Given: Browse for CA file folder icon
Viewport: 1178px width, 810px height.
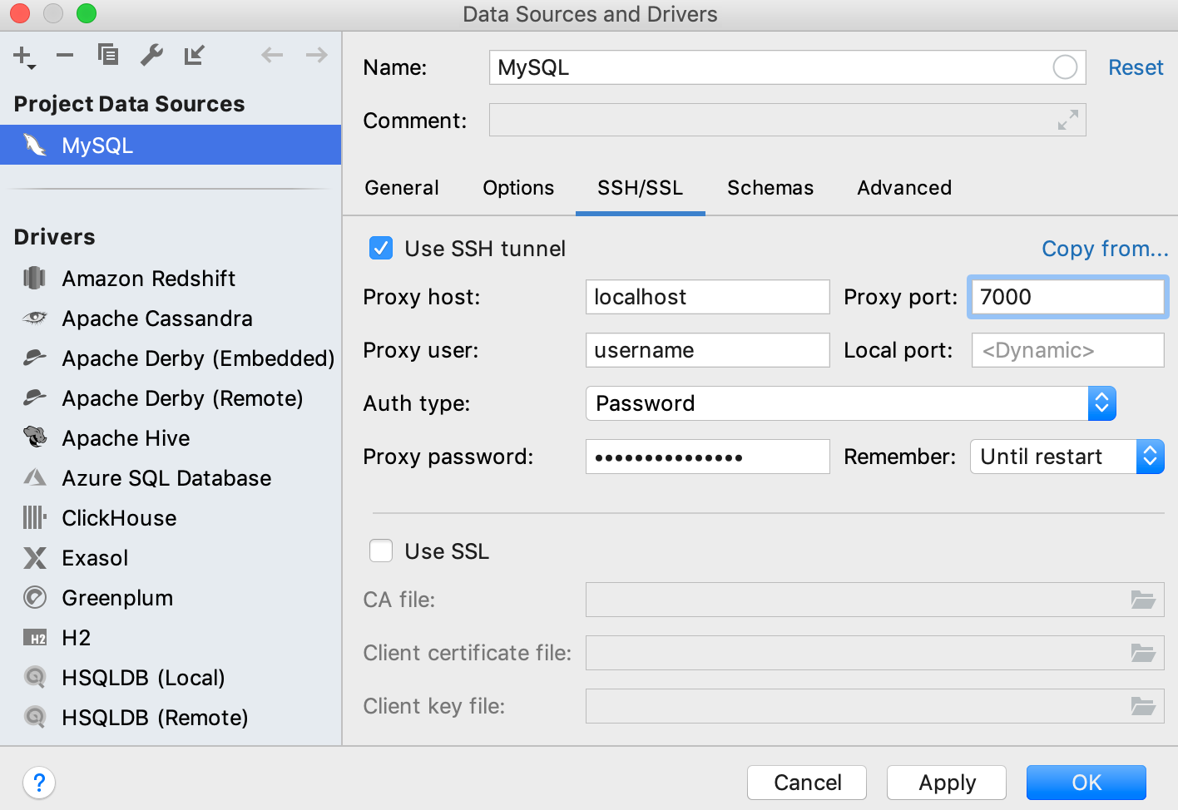Looking at the screenshot, I should coord(1143,600).
